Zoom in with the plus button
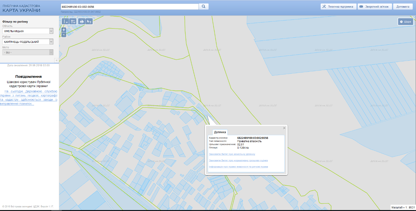Viewport: 416px width, 211px height. [64, 30]
